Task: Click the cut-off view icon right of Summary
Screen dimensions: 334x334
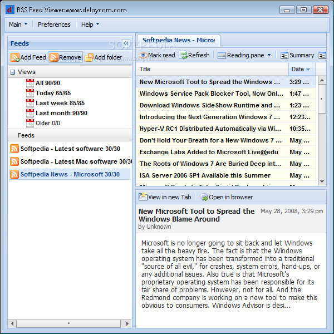Action: coord(322,55)
